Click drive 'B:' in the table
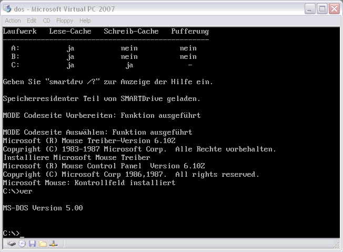This screenshot has height=252, width=343. (x=15, y=56)
